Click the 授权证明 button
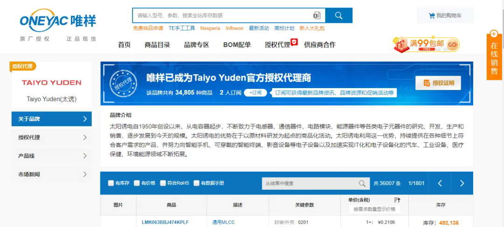 click(x=438, y=83)
